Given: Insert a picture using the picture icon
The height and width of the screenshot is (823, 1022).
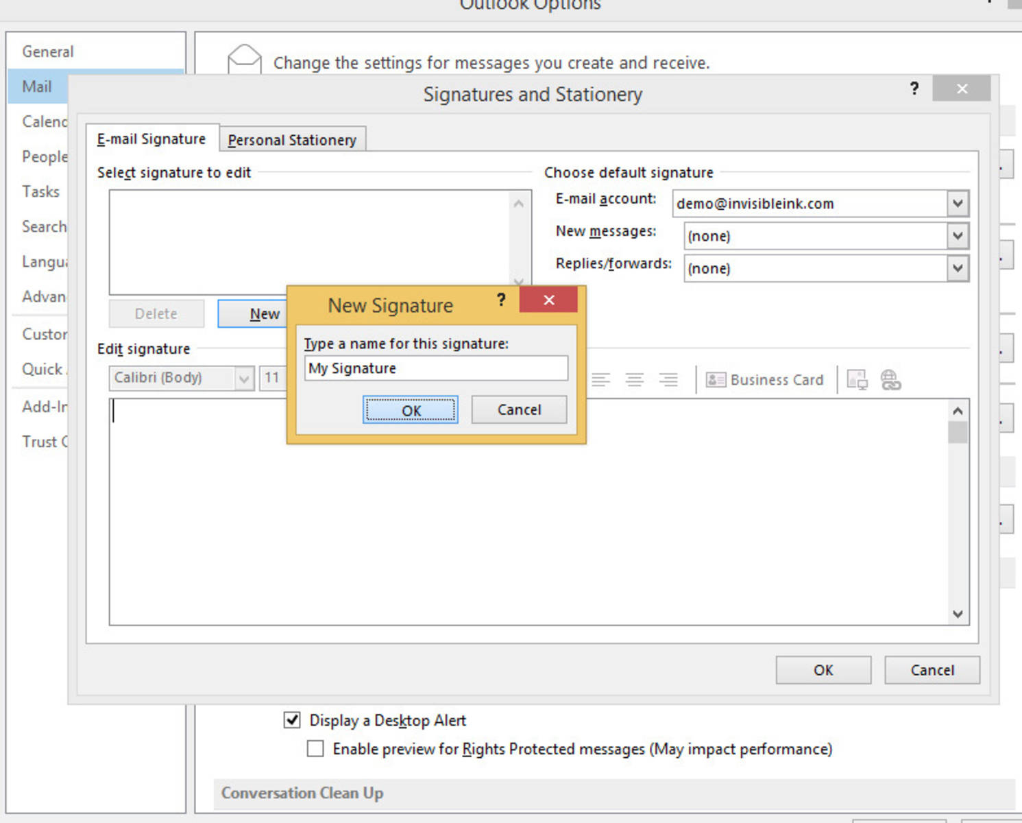Looking at the screenshot, I should [x=857, y=379].
